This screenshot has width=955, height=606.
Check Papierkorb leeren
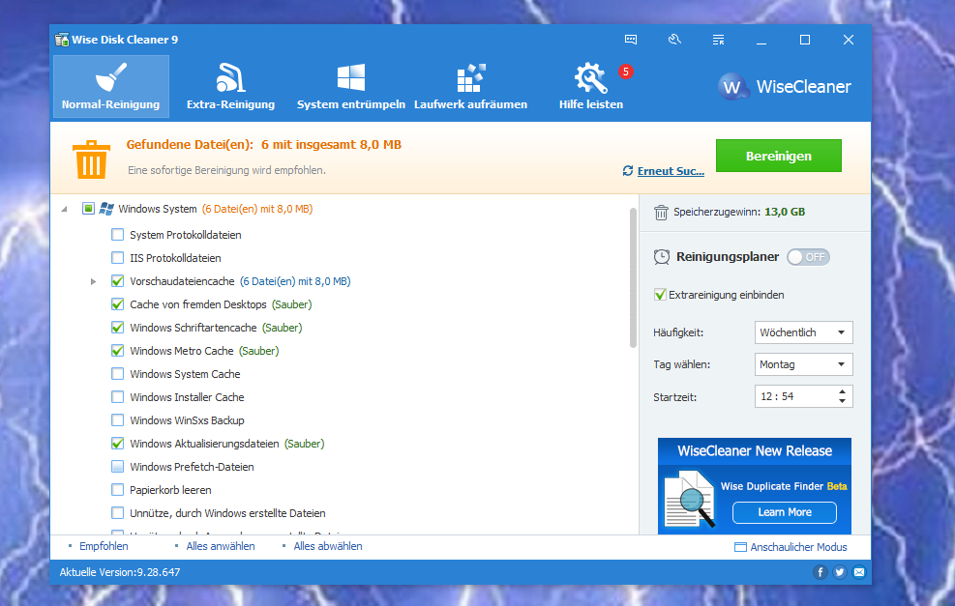(117, 490)
